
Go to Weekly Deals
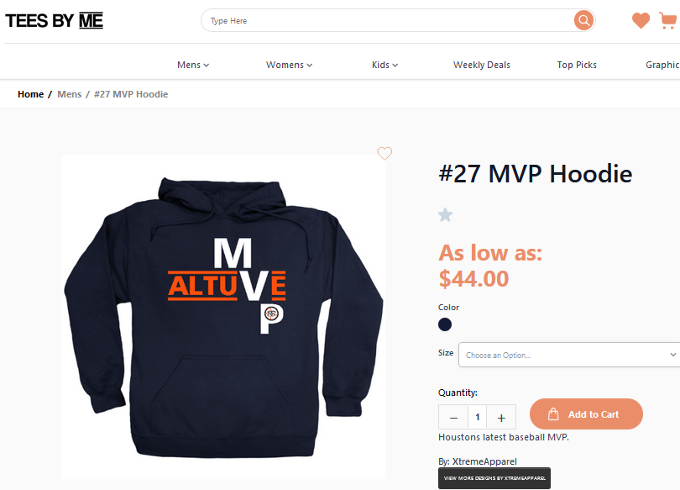click(481, 65)
